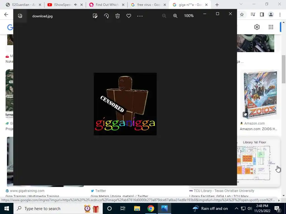Open www.gigatraining.com link

[27, 191]
